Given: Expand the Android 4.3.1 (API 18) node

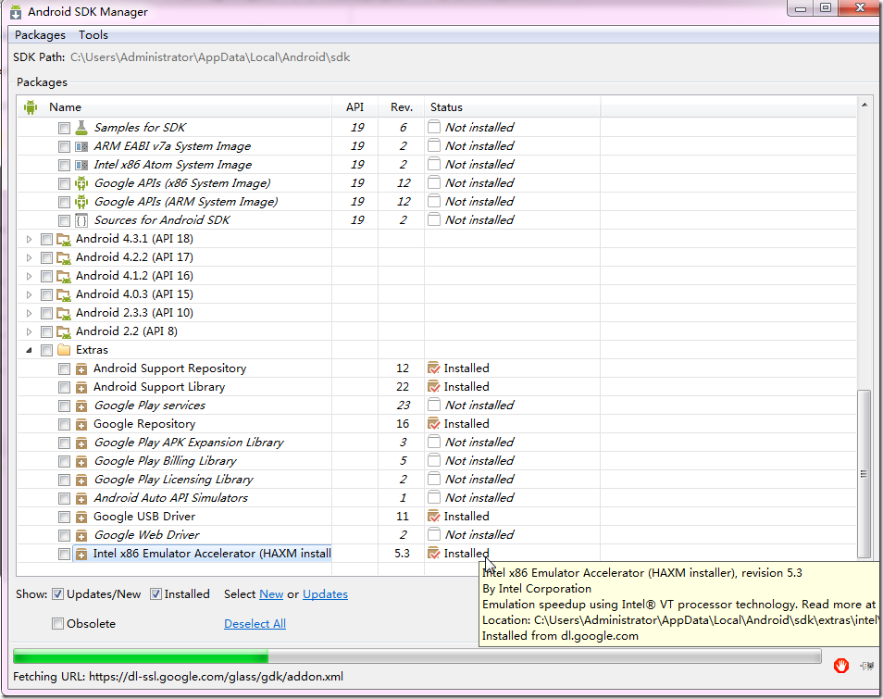Looking at the screenshot, I should 30,240.
